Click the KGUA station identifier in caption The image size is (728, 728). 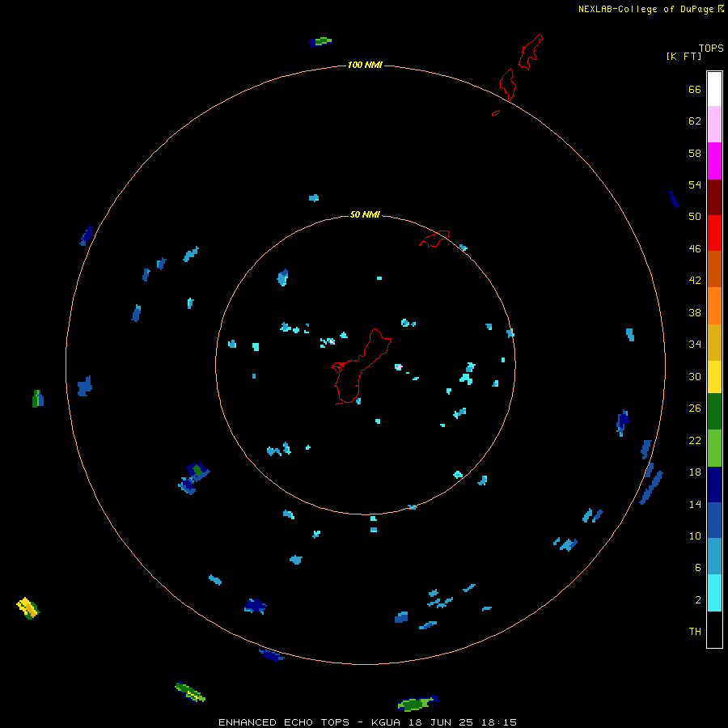tap(387, 722)
